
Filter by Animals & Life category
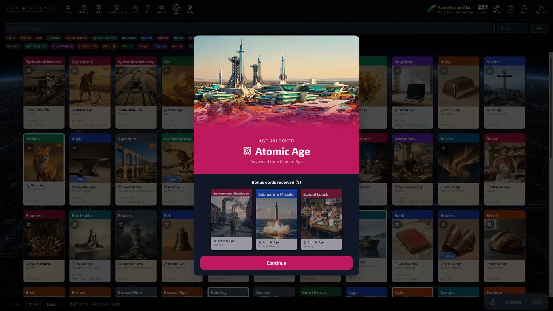[x=36, y=46]
